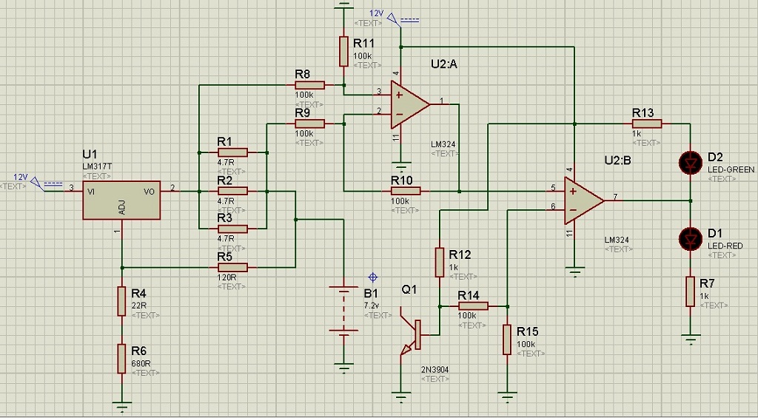Click the 22R value beside R4
The height and width of the screenshot is (418, 758).
pos(138,306)
